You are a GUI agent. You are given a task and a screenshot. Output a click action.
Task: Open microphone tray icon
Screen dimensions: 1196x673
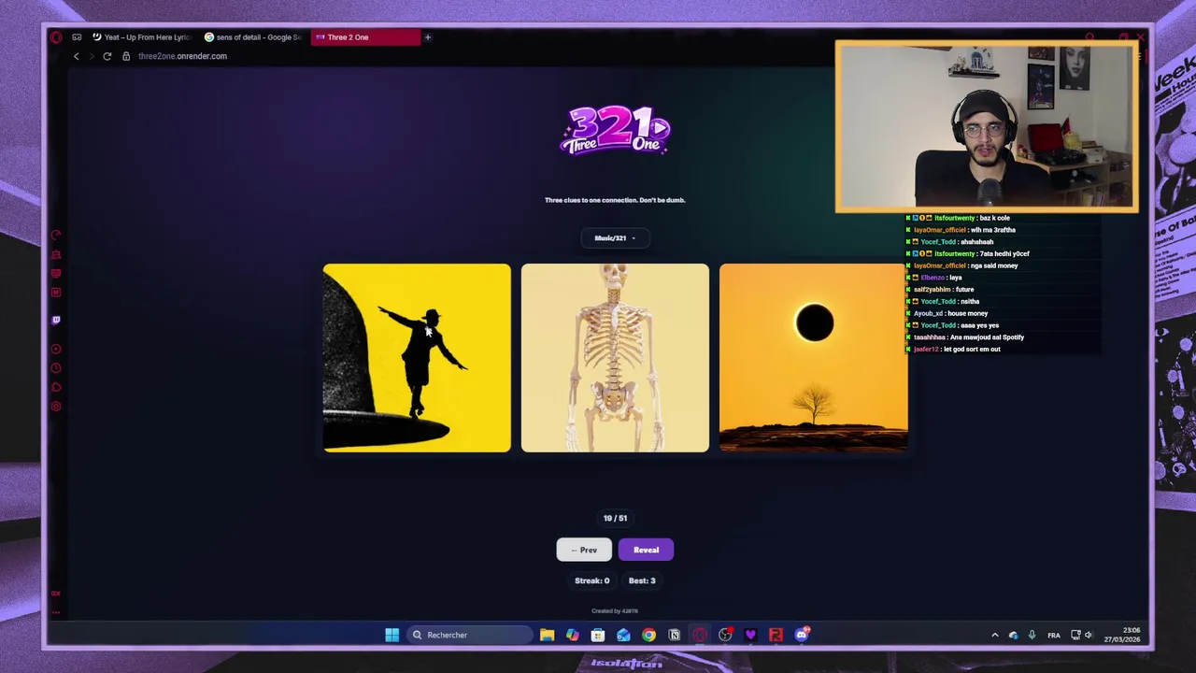(1032, 635)
